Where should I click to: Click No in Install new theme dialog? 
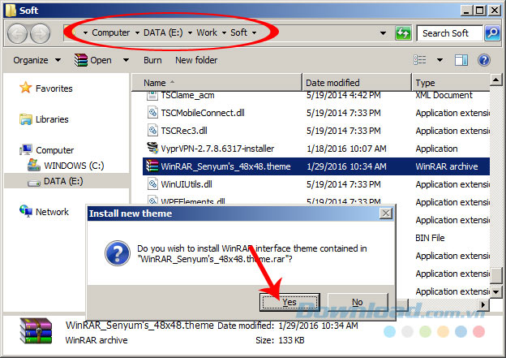click(x=358, y=302)
